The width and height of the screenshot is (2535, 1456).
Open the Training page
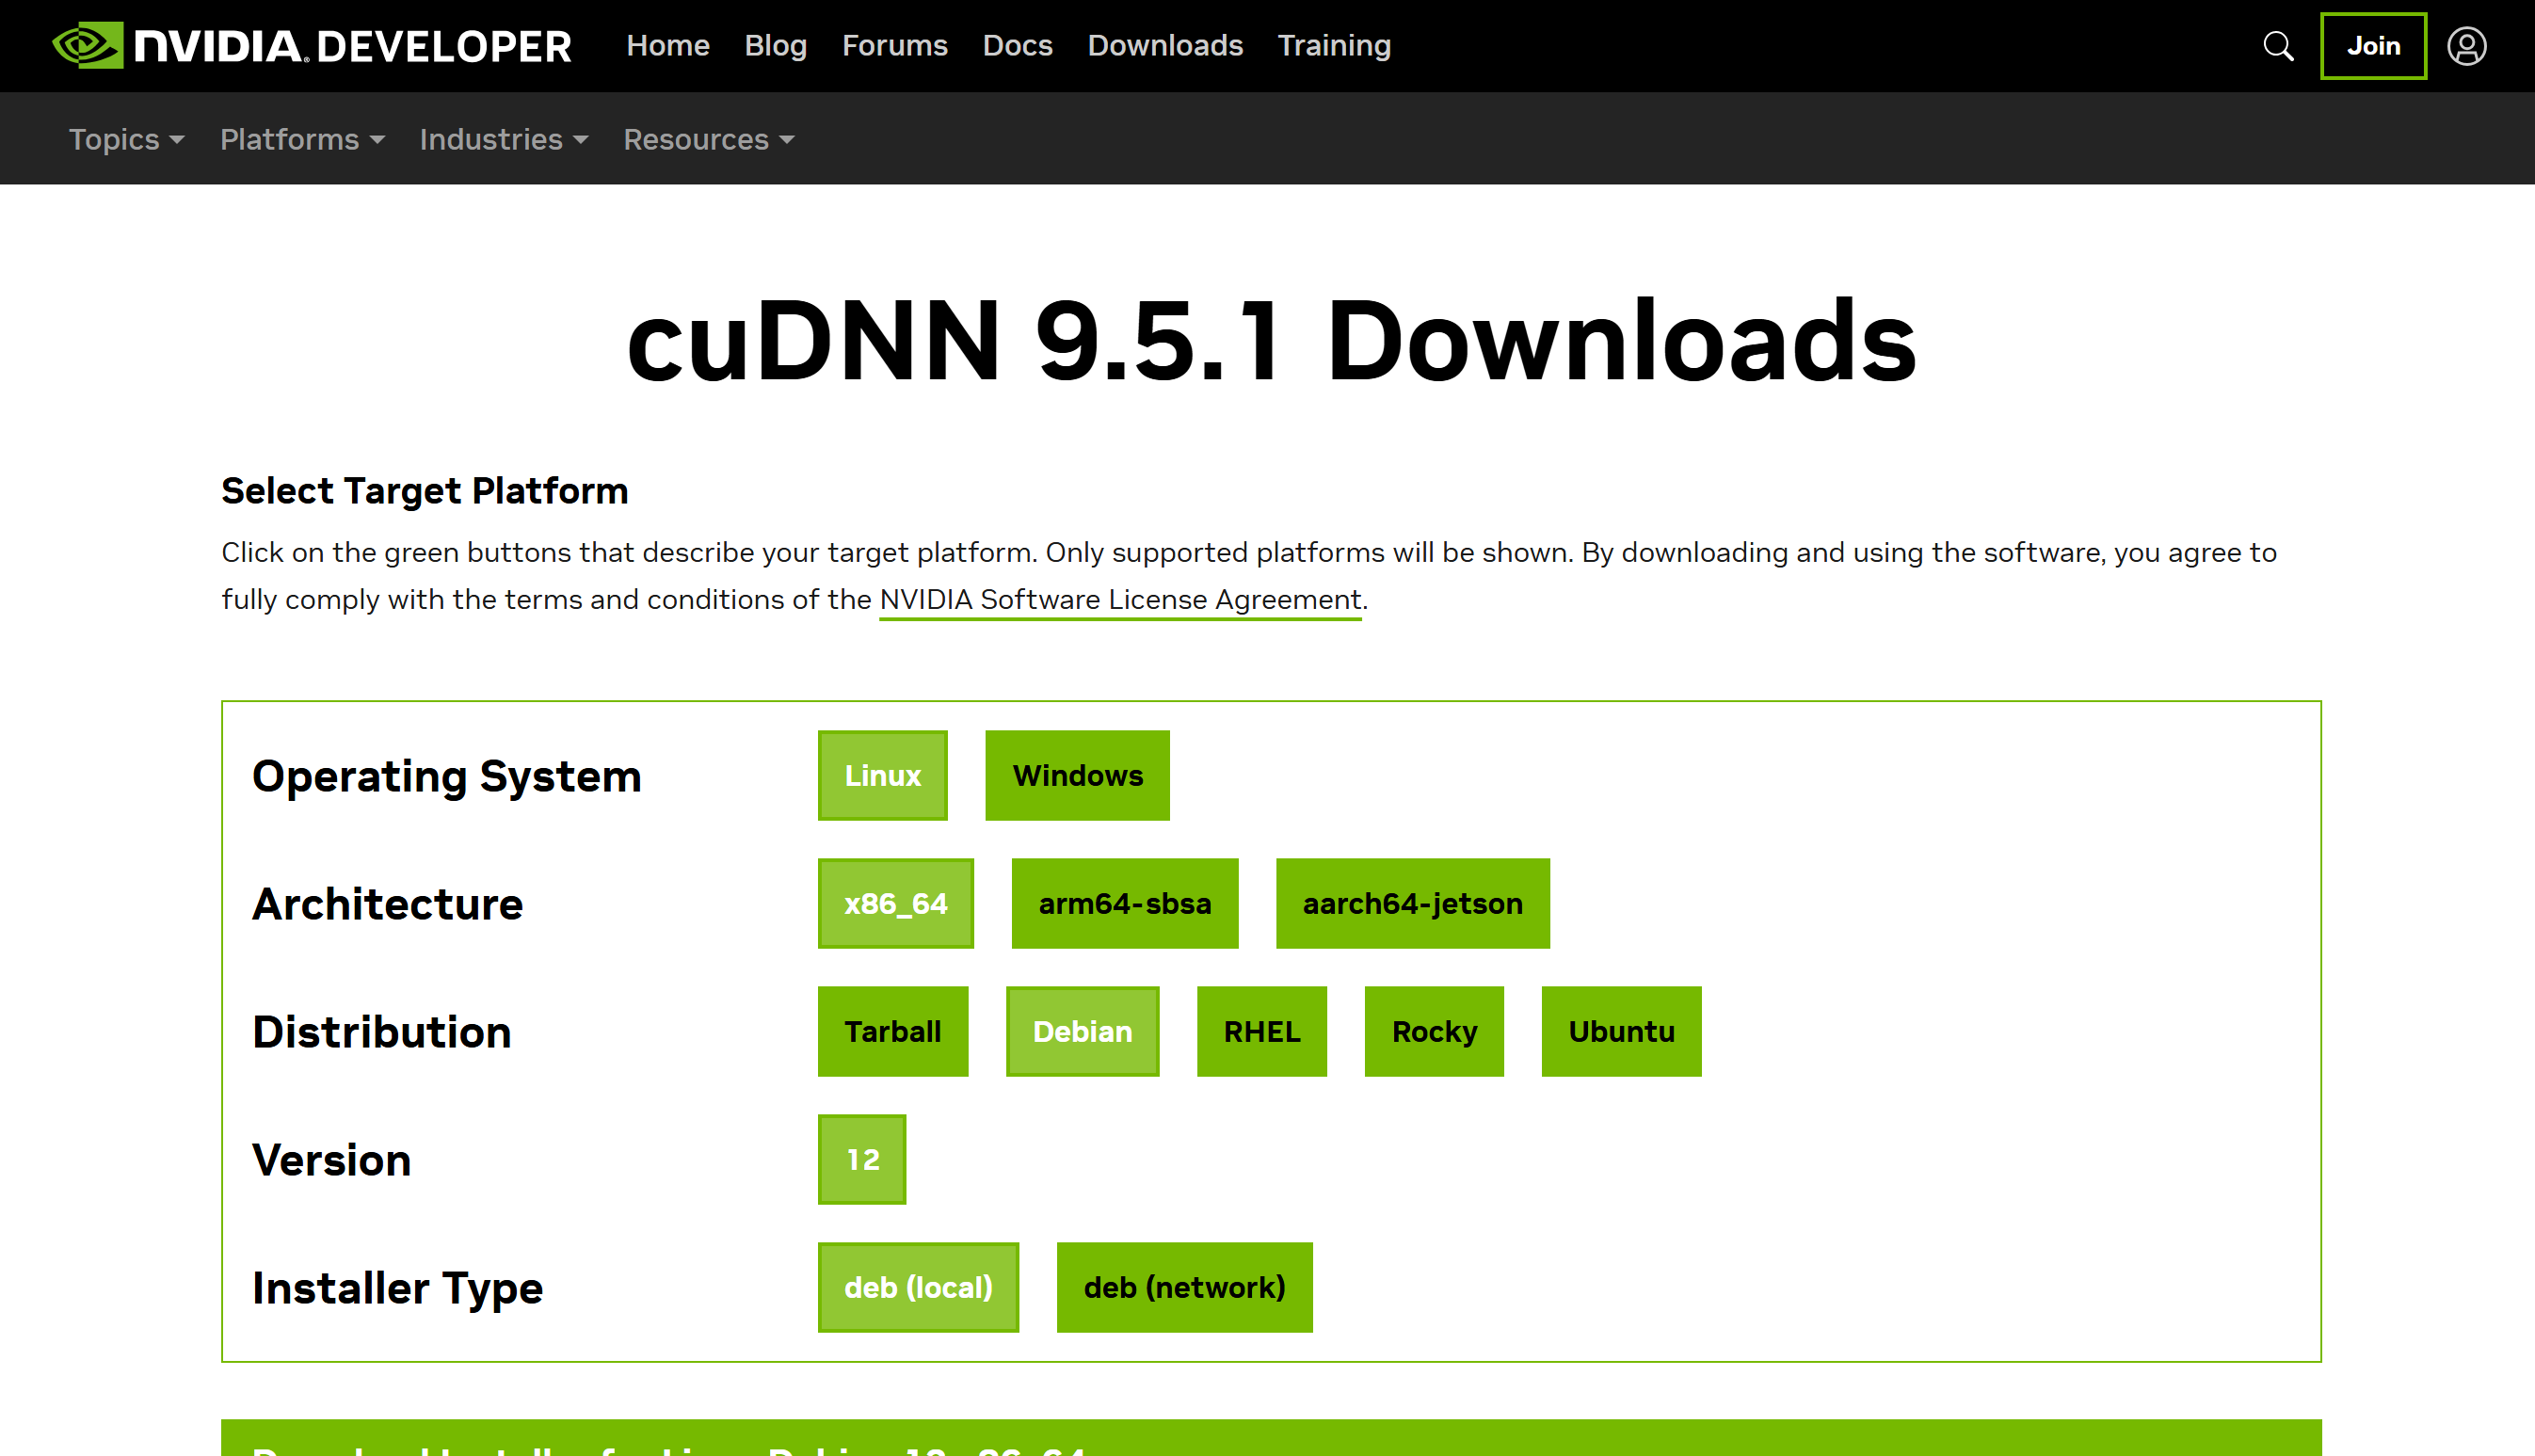pos(1334,45)
